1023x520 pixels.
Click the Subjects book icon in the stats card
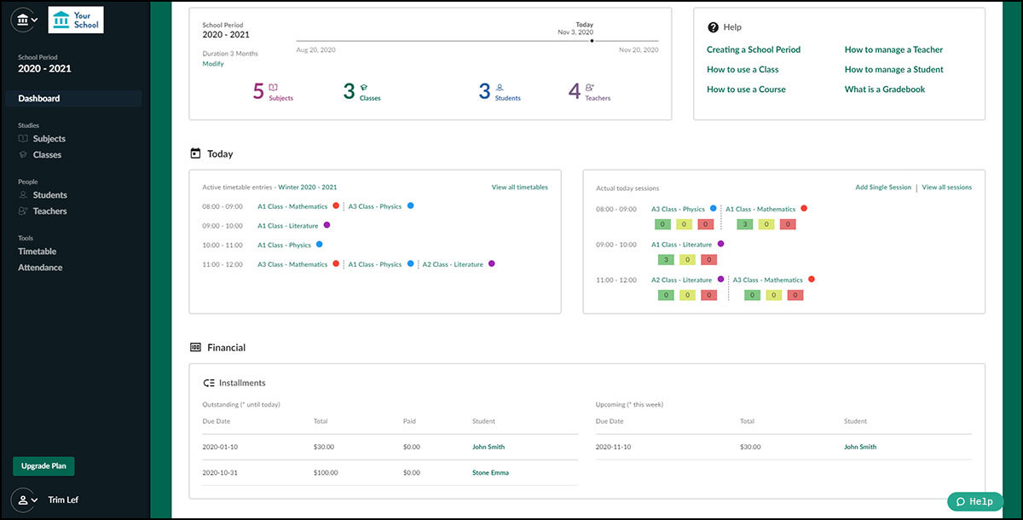pyautogui.click(x=274, y=87)
